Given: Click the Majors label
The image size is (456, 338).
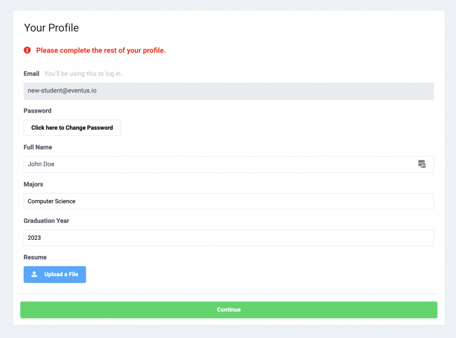Looking at the screenshot, I should tap(33, 185).
